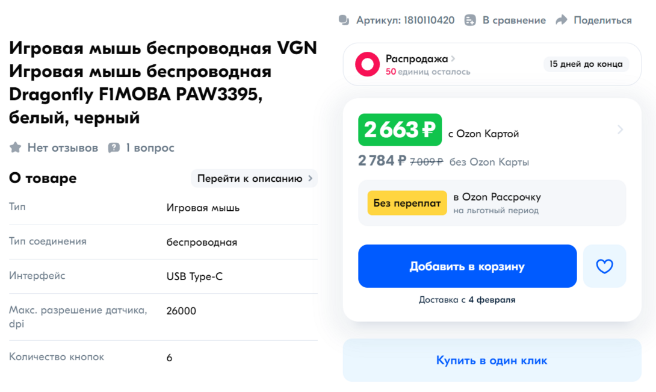656x392 pixels.
Task: Click the compare icon next to В сравнение
Action: pos(470,20)
